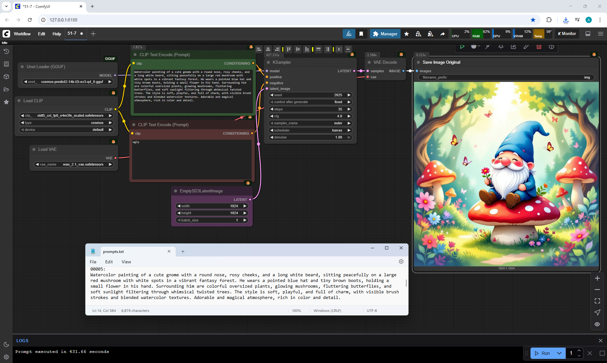Image resolution: width=607 pixels, height=363 pixels.
Task: Click the green play icon on node toolbar
Action: point(462,47)
